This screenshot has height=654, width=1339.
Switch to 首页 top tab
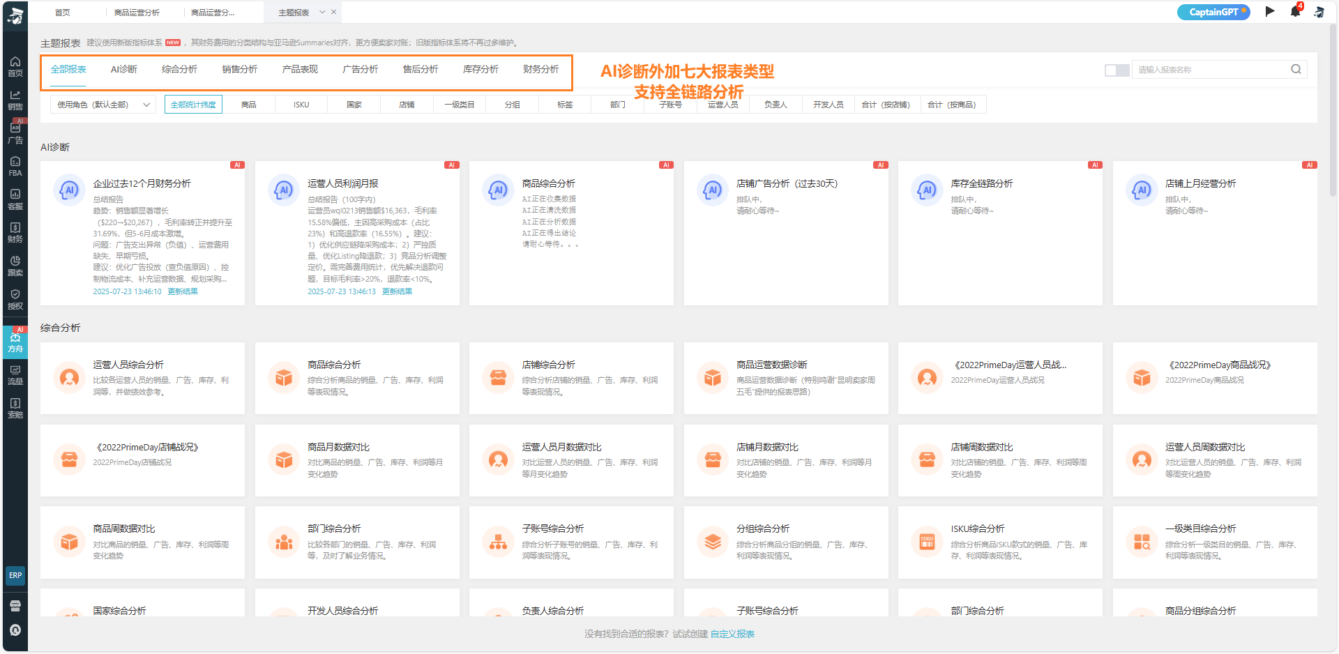63,13
